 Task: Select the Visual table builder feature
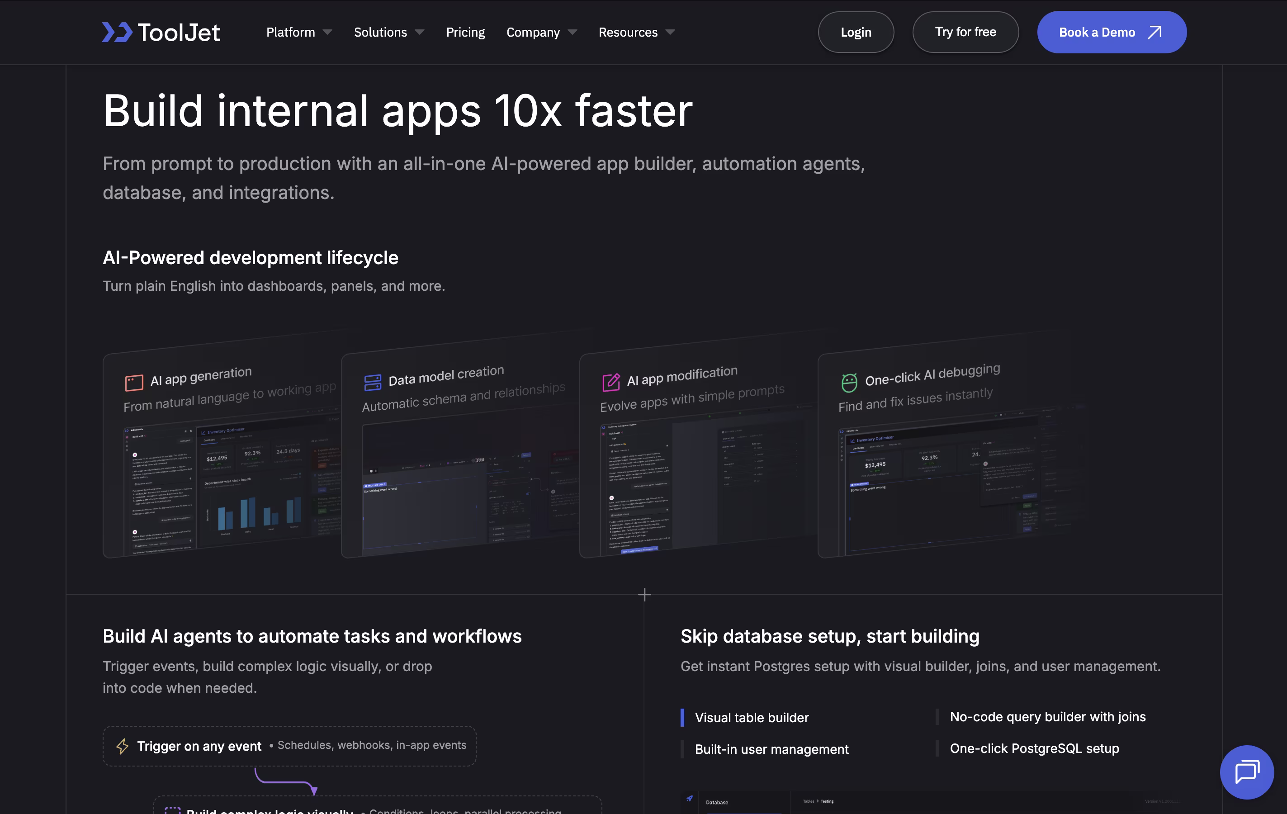[x=752, y=717]
